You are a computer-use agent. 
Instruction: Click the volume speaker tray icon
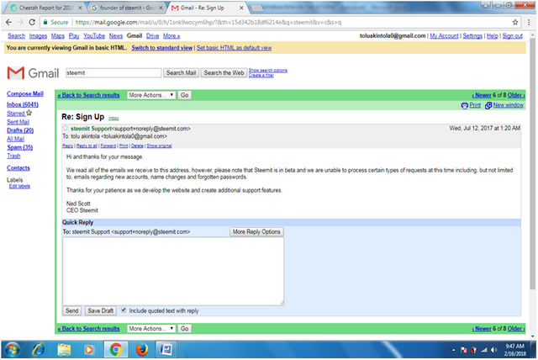[x=493, y=350]
